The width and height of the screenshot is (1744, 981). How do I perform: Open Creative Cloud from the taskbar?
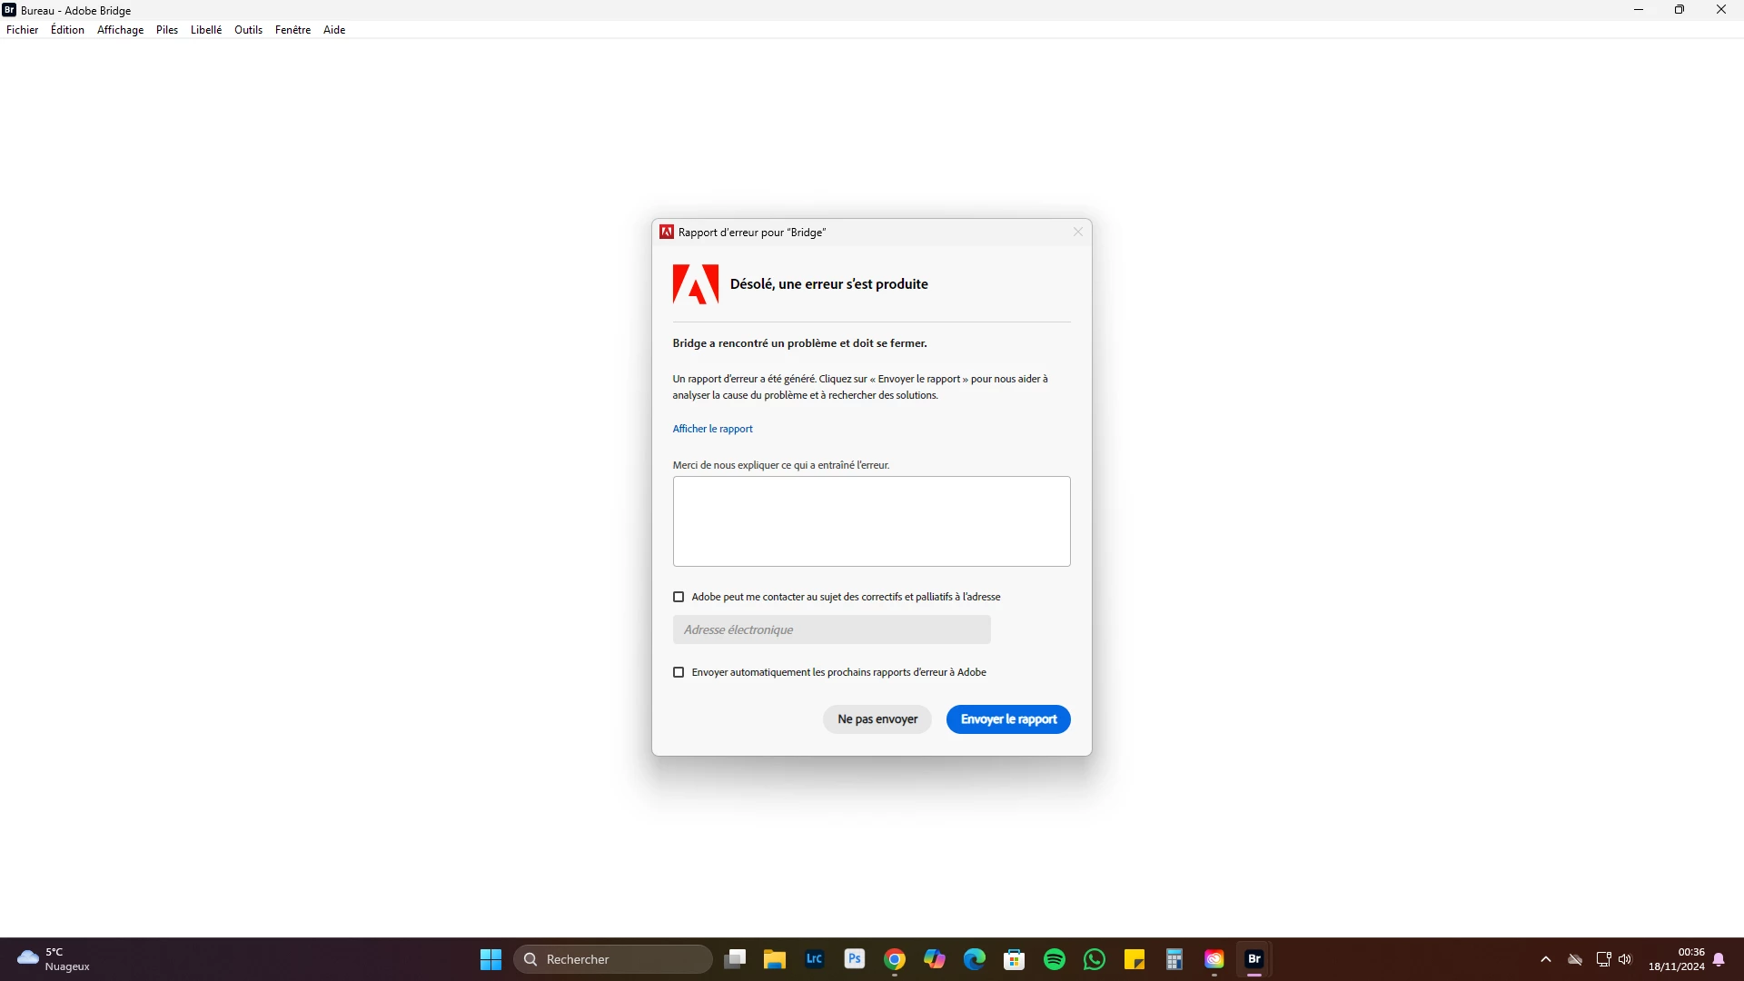tap(1214, 959)
